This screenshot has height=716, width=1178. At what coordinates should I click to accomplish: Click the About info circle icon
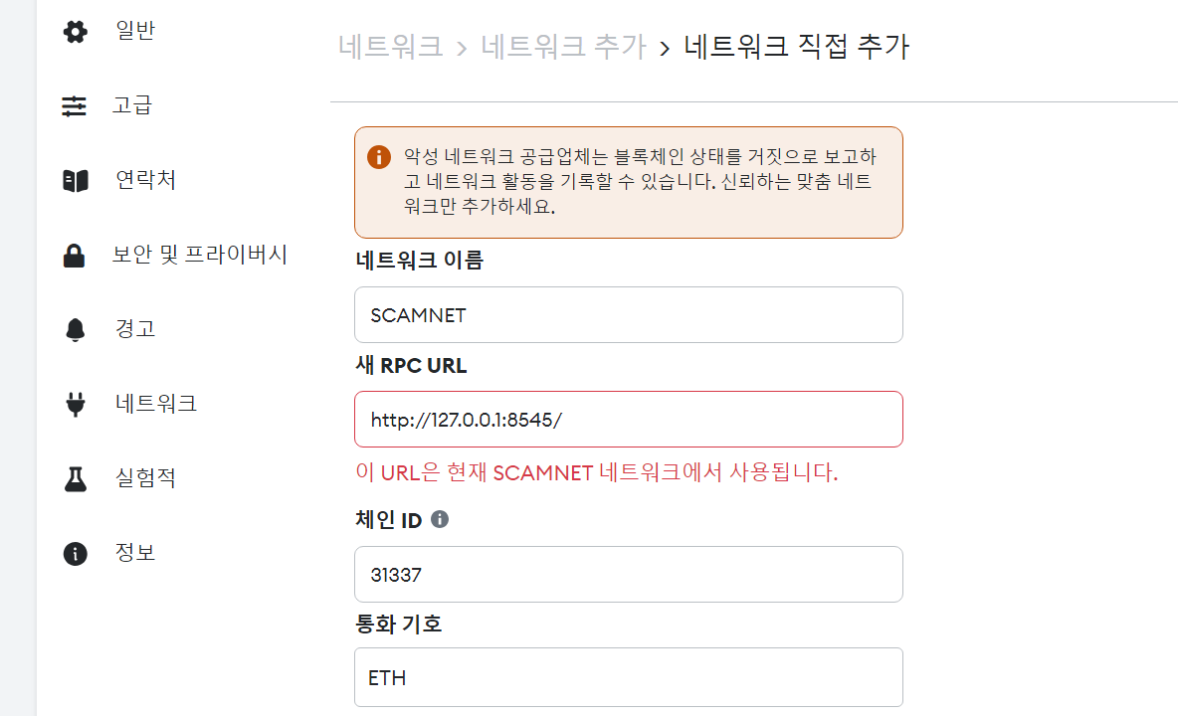tap(75, 553)
